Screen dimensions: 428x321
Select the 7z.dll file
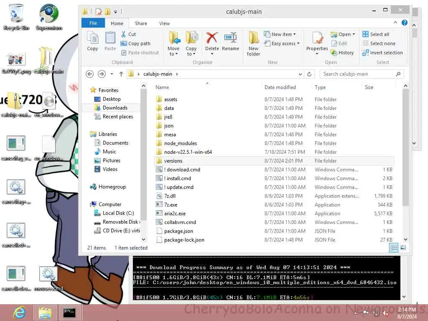(170, 196)
